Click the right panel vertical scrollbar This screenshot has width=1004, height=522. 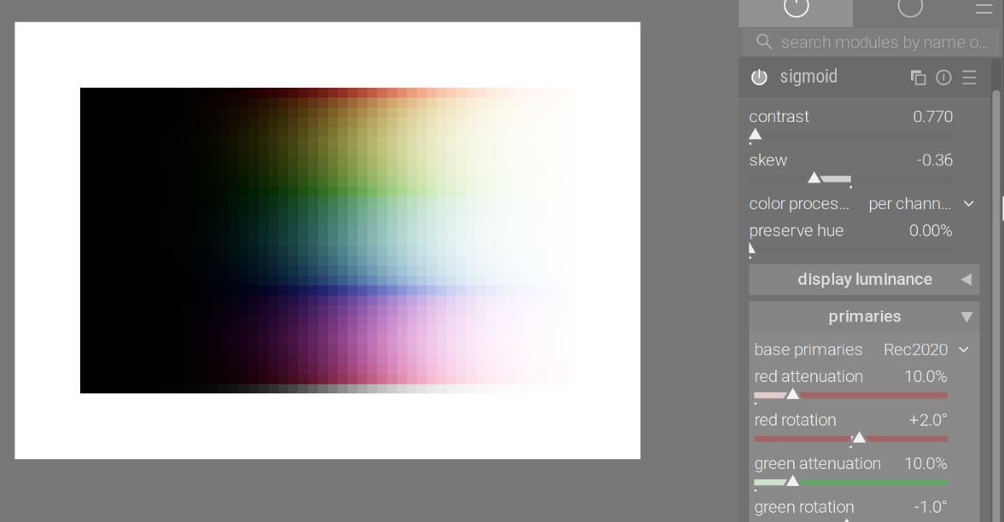click(995, 256)
